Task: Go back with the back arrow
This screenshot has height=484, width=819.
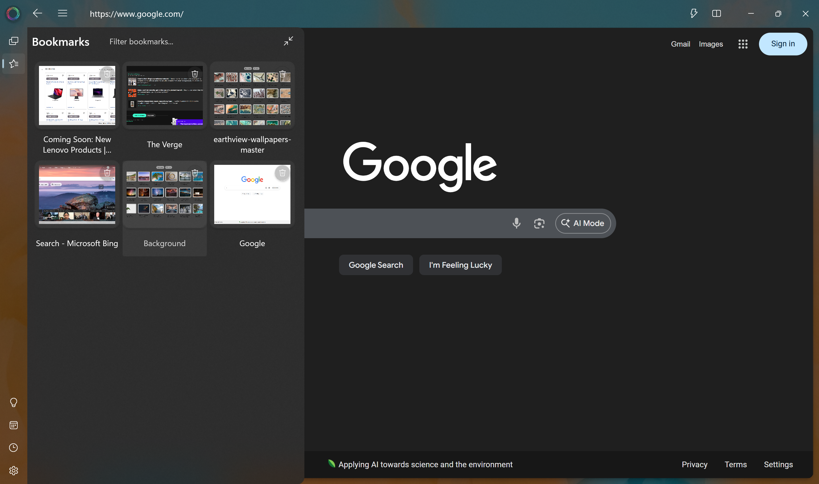Action: point(38,13)
